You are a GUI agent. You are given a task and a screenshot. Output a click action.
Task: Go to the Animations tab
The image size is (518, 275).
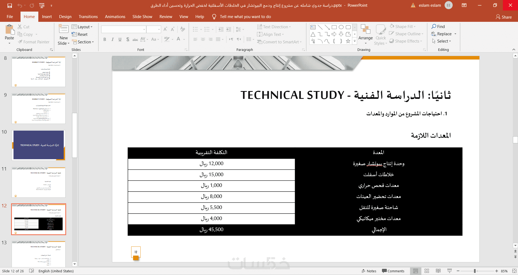tap(115, 17)
